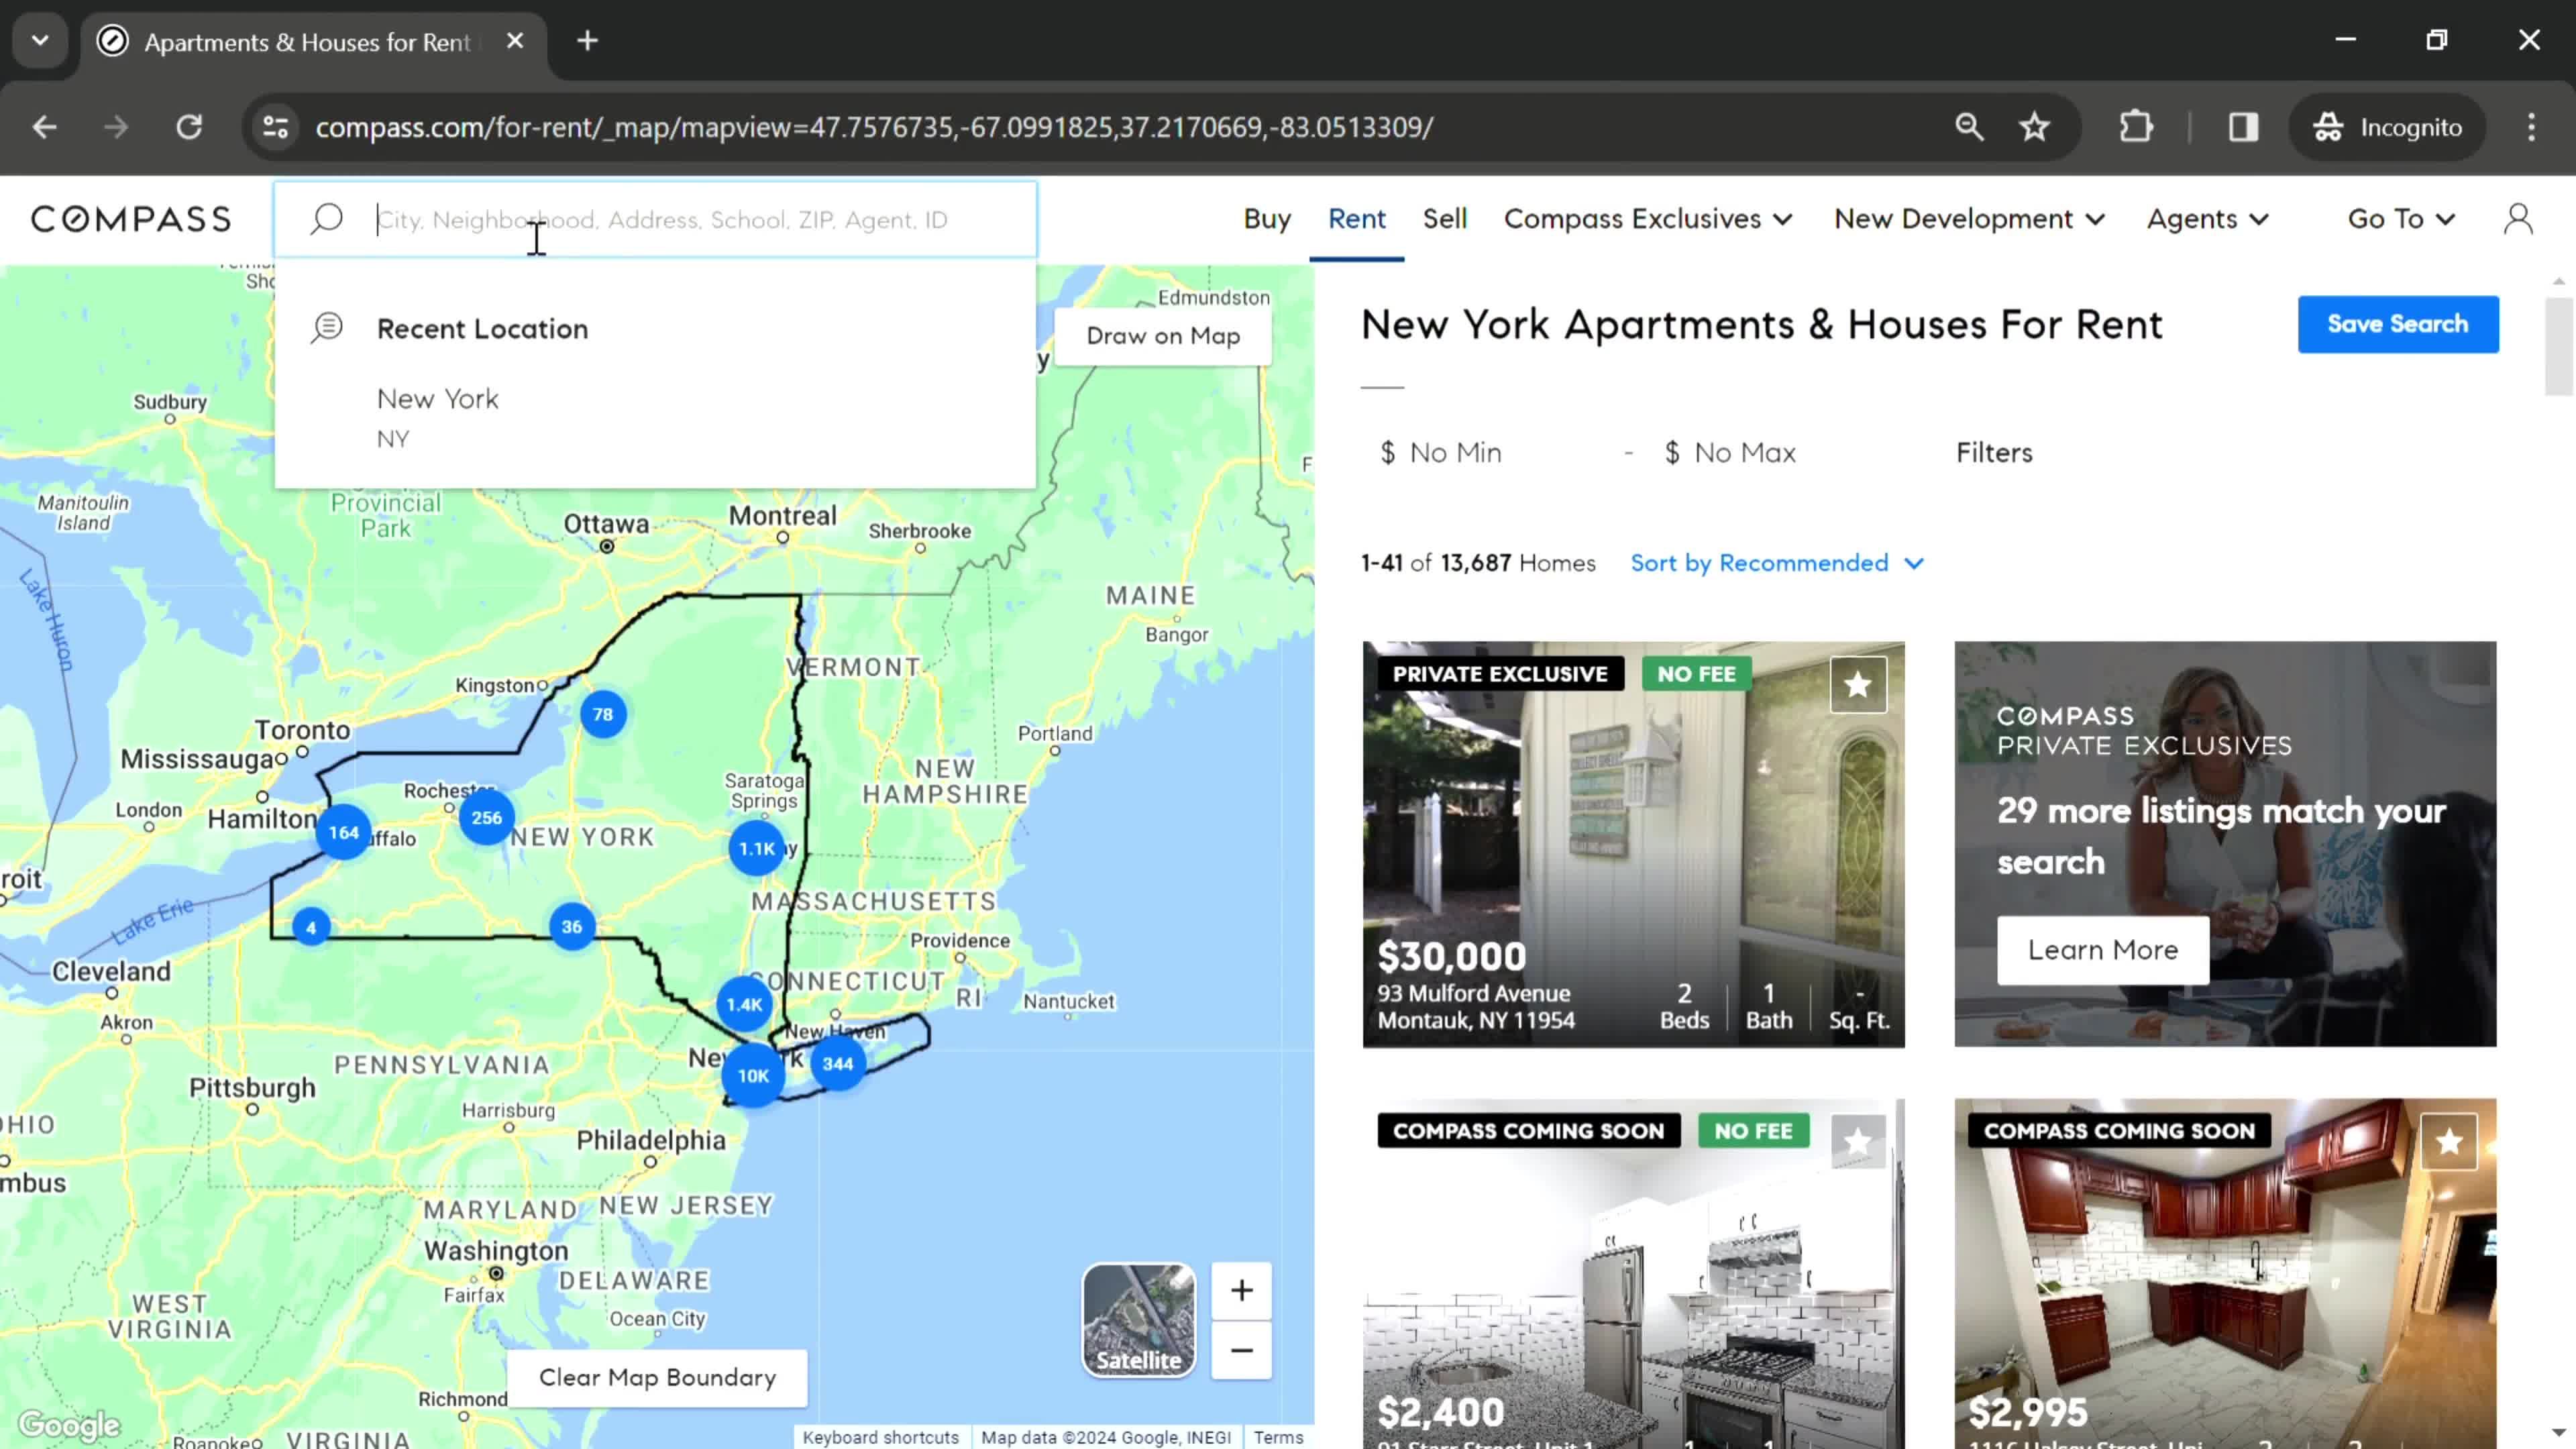
Task: Open the tab search dropdown
Action: pyautogui.click(x=40, y=41)
